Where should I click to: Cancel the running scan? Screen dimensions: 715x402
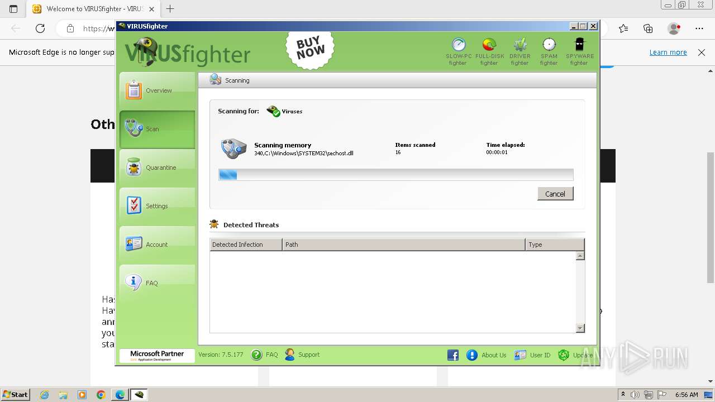(555, 194)
